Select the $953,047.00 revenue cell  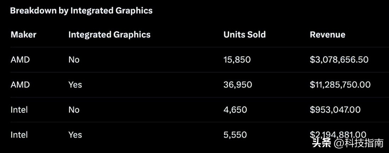coord(335,110)
